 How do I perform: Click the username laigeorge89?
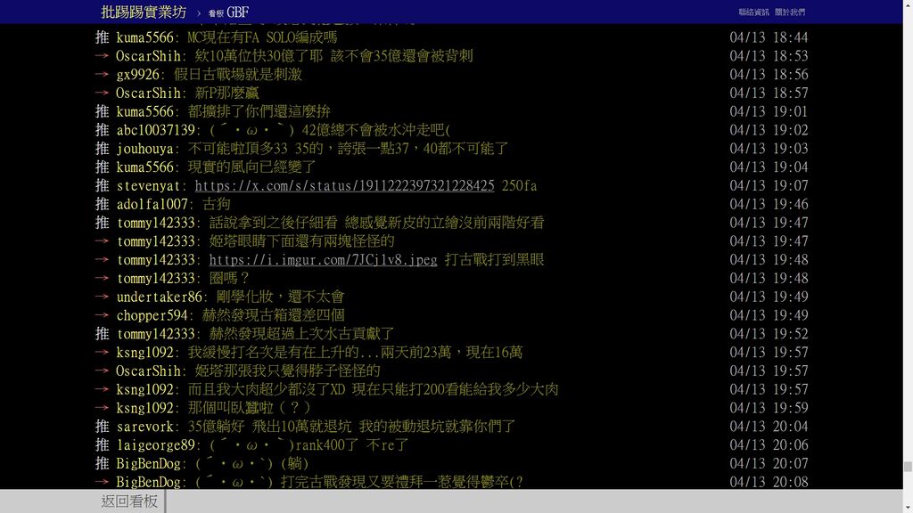click(156, 445)
